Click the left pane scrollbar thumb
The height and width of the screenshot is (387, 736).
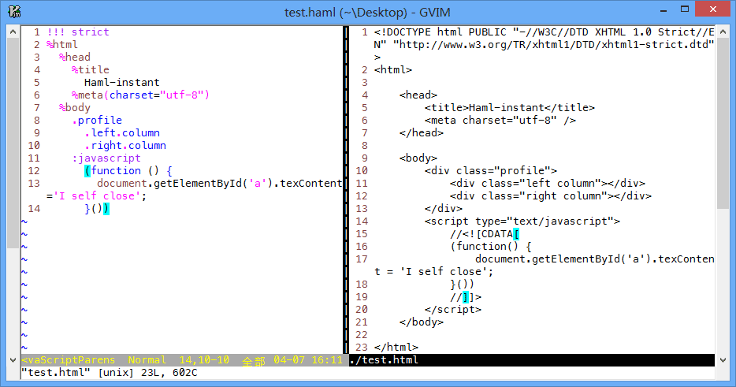click(x=13, y=143)
